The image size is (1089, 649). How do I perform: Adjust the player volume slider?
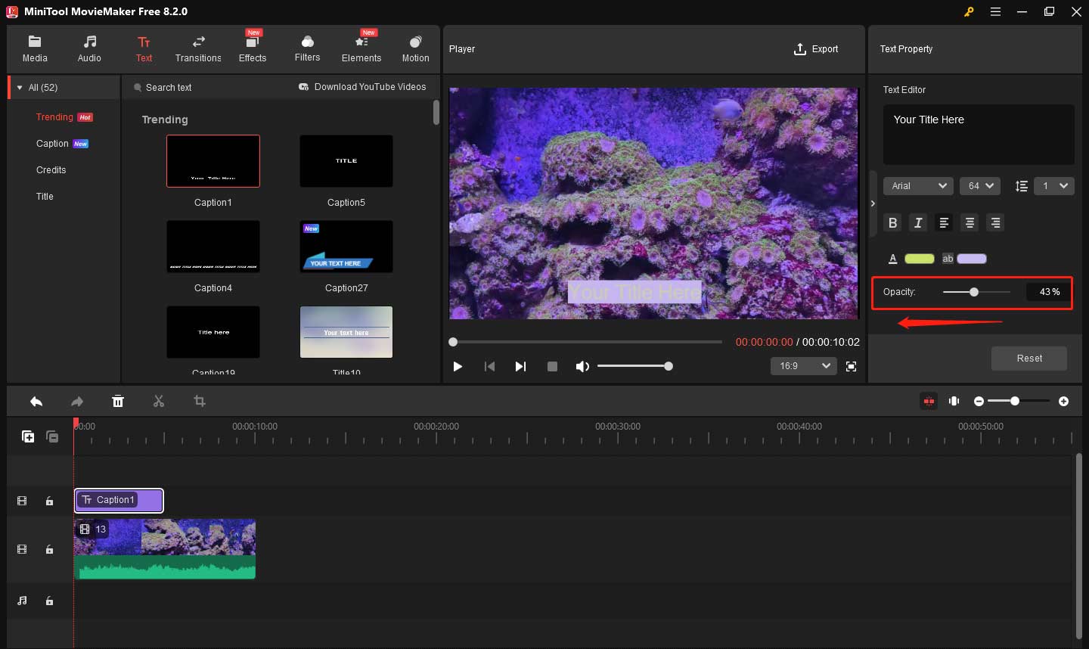pos(635,366)
